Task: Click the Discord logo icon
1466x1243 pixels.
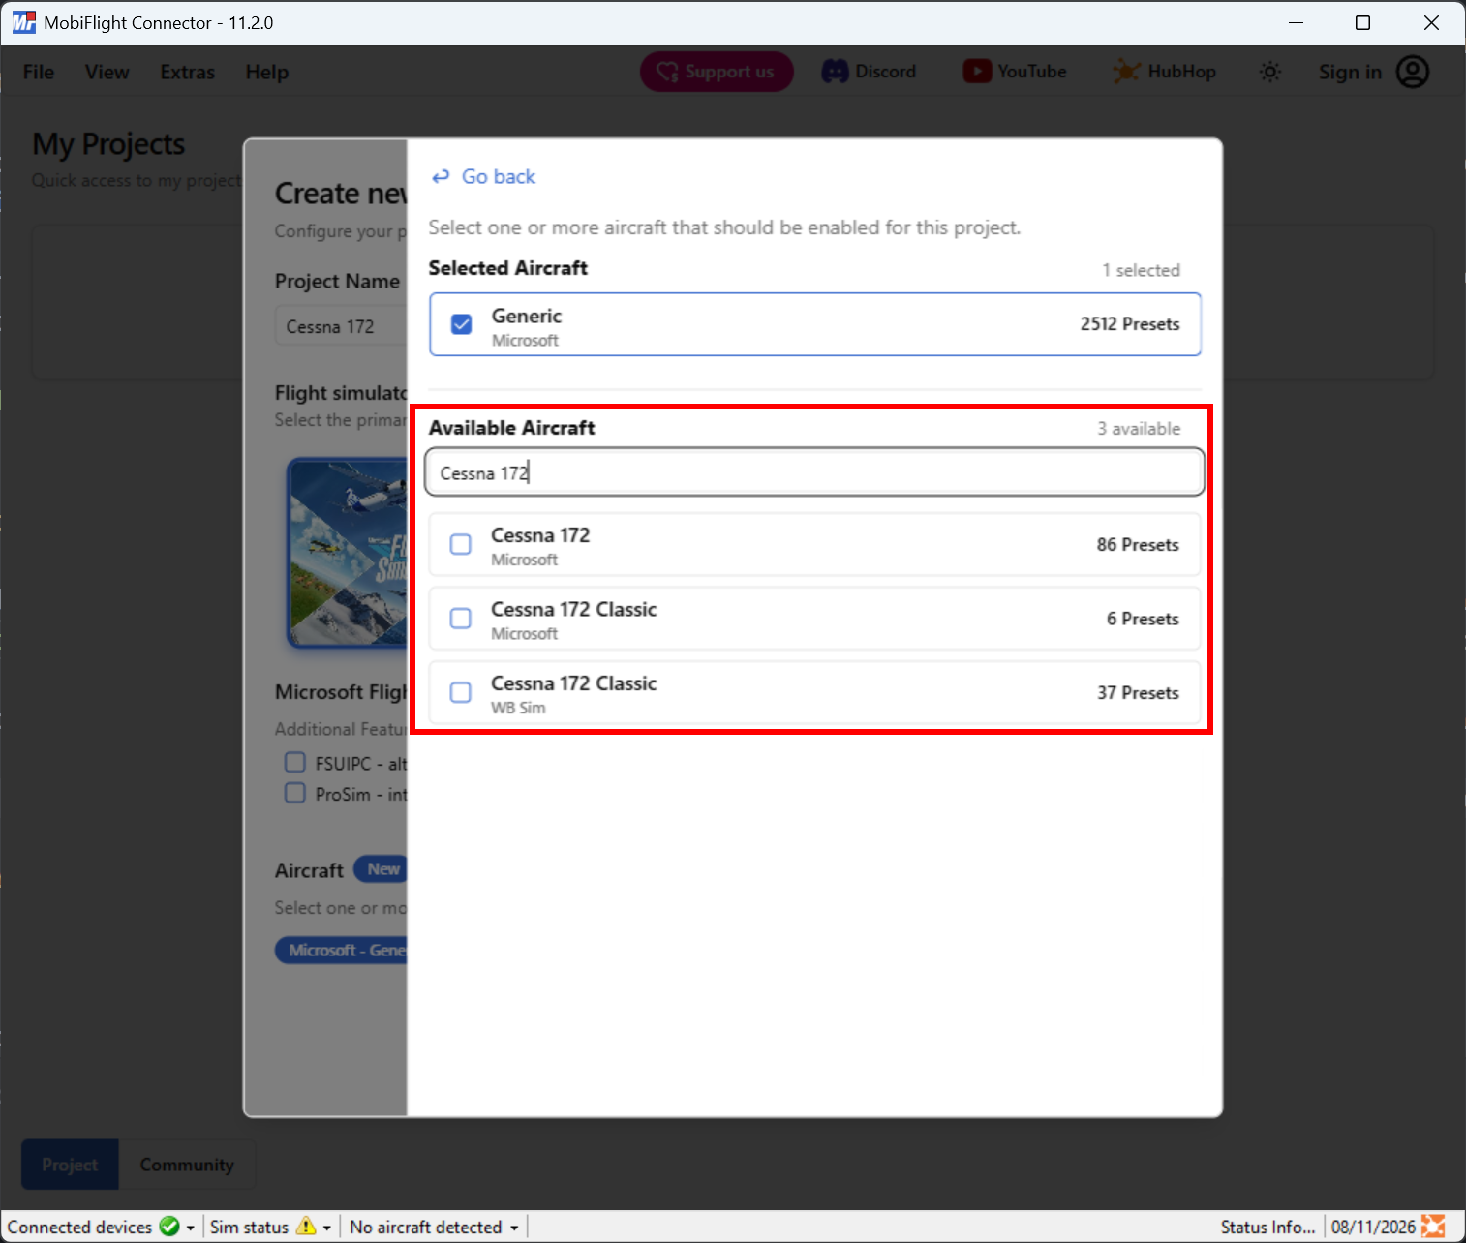Action: (835, 72)
